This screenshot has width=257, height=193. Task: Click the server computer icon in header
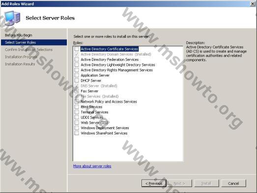click(x=12, y=18)
